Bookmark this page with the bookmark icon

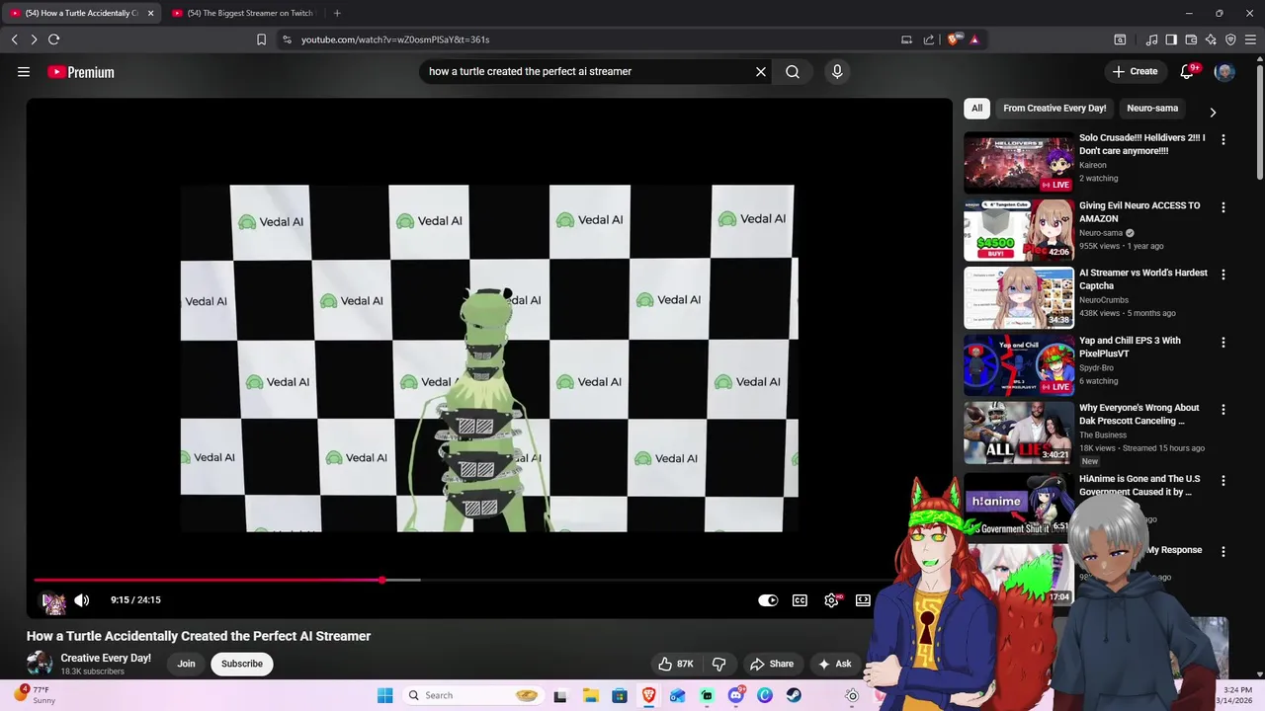tap(261, 39)
